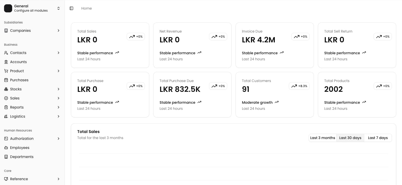Select the Last 30 days range
The height and width of the screenshot is (185, 402).
coord(350,138)
